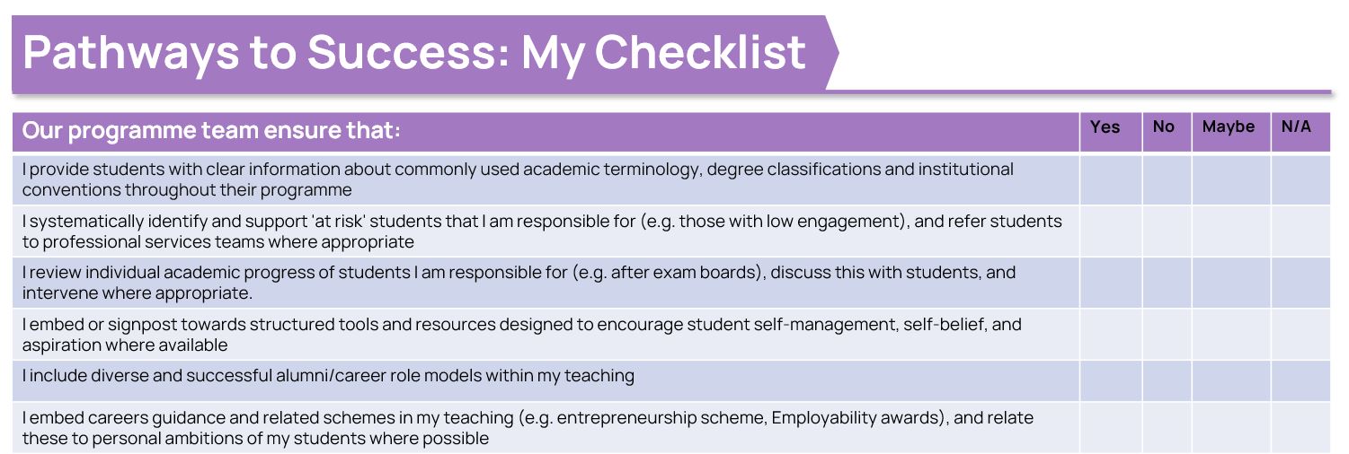
Task: Select the diverse alumni role models statement
Action: click(x=328, y=376)
